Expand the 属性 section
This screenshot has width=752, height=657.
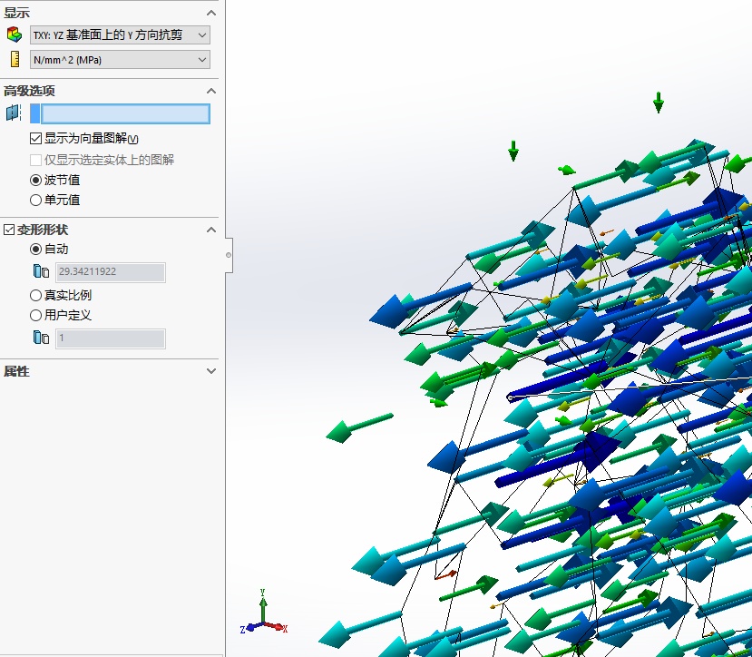[211, 371]
